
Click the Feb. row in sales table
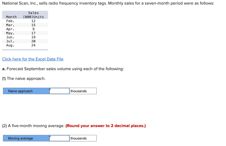coord(25,21)
